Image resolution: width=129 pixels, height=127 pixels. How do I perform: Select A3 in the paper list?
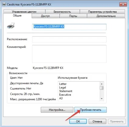[x=61, y=98]
